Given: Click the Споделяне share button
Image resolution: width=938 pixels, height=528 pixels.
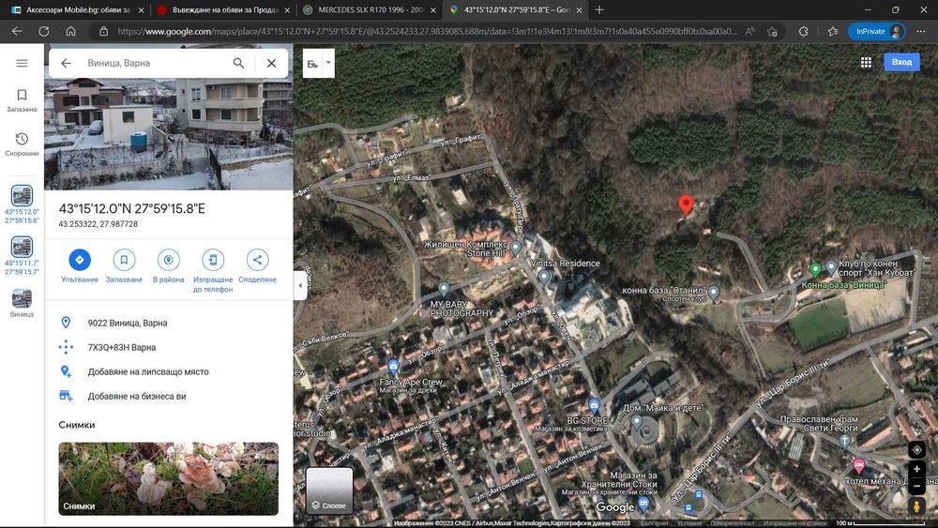Looking at the screenshot, I should click(257, 266).
